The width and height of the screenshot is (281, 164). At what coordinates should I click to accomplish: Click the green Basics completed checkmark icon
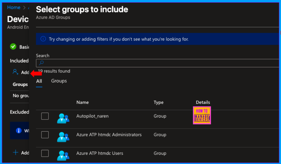tap(13, 46)
